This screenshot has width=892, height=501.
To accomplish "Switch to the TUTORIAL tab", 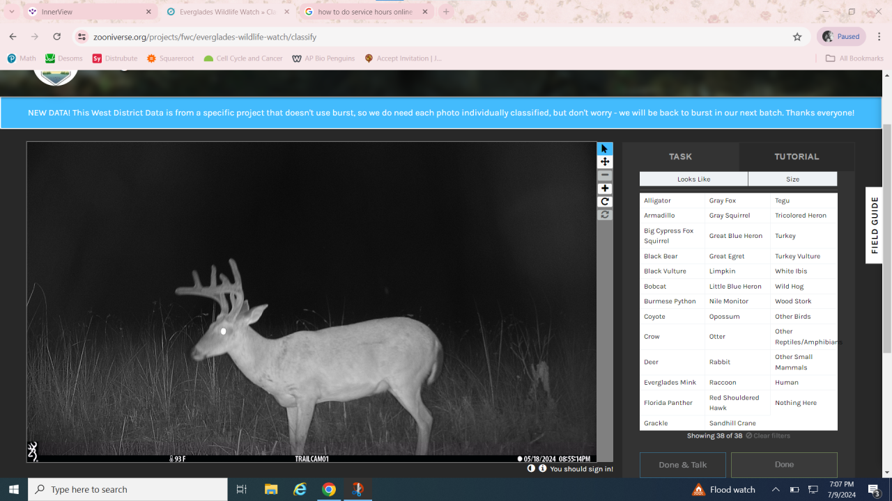I will click(x=797, y=157).
